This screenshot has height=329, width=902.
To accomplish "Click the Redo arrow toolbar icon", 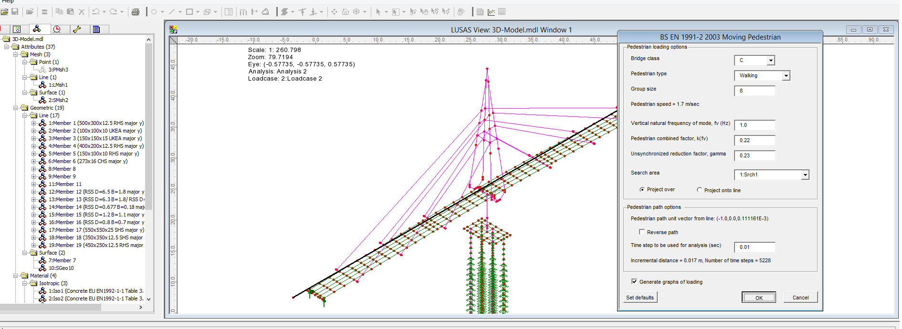I will tap(113, 12).
